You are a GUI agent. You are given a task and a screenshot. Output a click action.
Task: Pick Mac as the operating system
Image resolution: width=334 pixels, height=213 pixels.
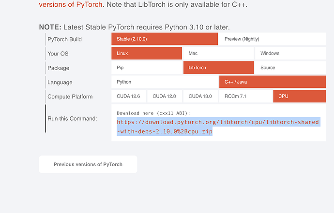click(x=218, y=53)
